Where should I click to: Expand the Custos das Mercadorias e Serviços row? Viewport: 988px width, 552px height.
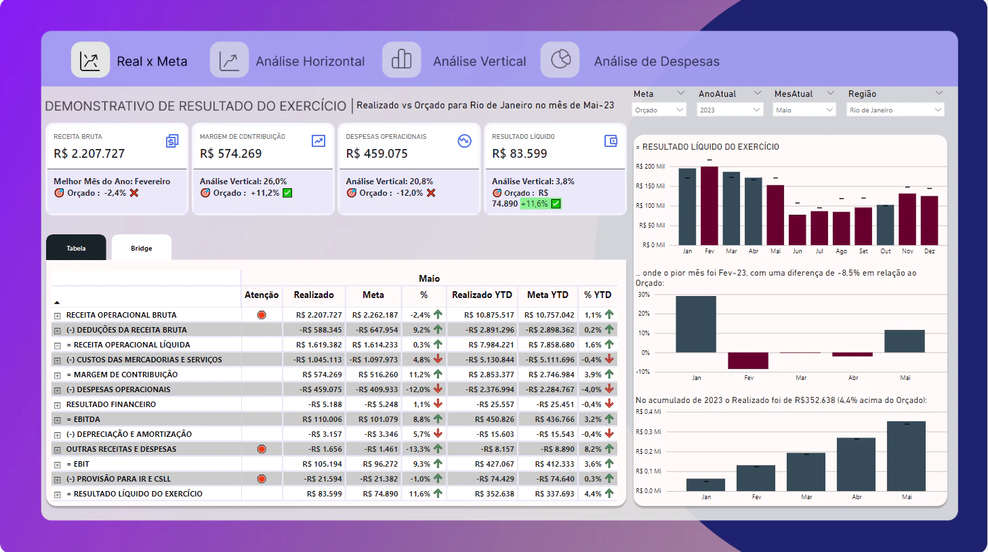[x=58, y=360]
